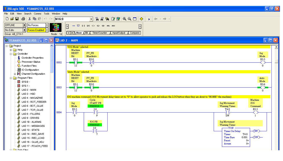Insert a new rung from instruction toolbar

pos(73,26)
